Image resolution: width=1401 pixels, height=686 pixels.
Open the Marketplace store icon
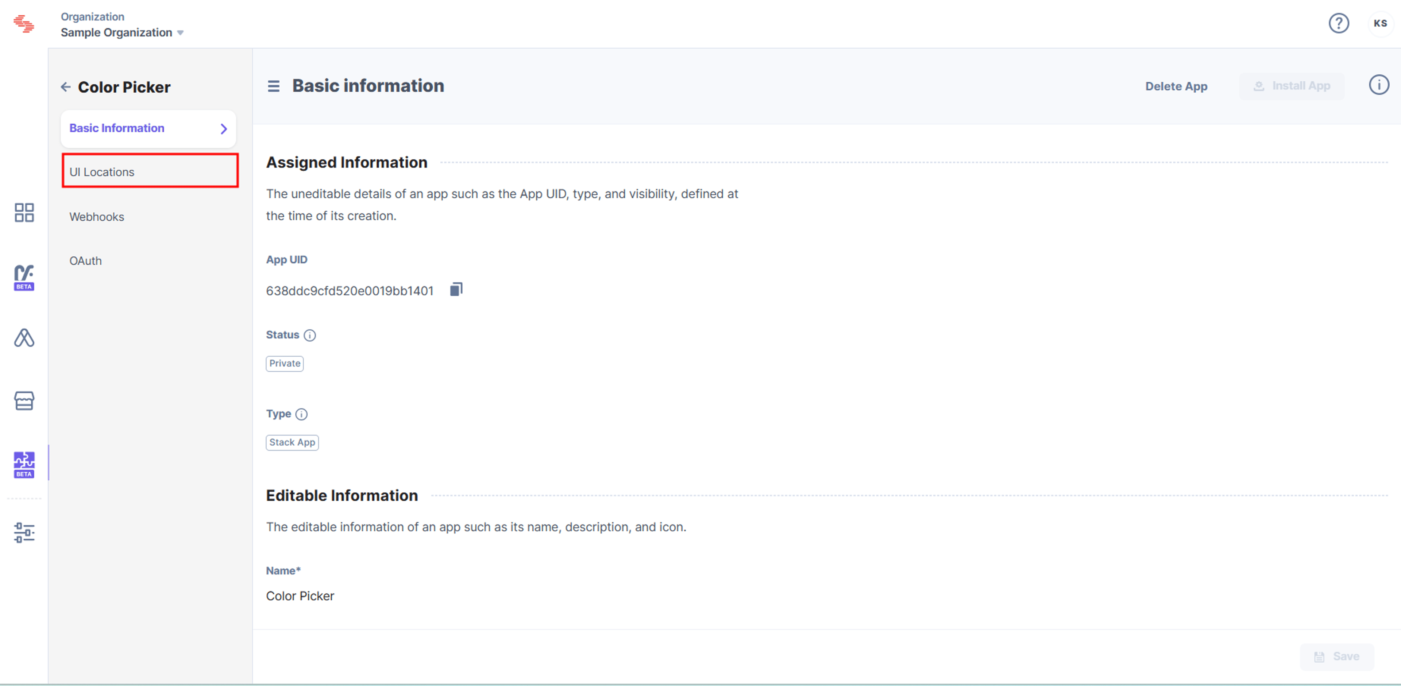click(x=24, y=401)
